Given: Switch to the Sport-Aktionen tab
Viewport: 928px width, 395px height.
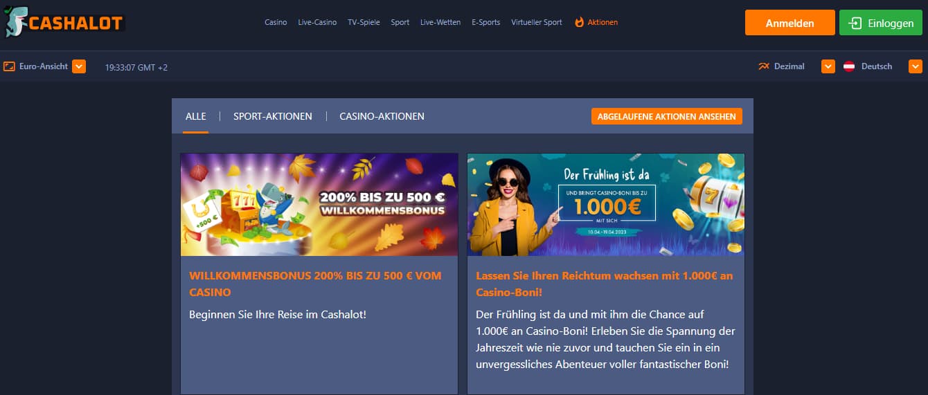Looking at the screenshot, I should 273,116.
